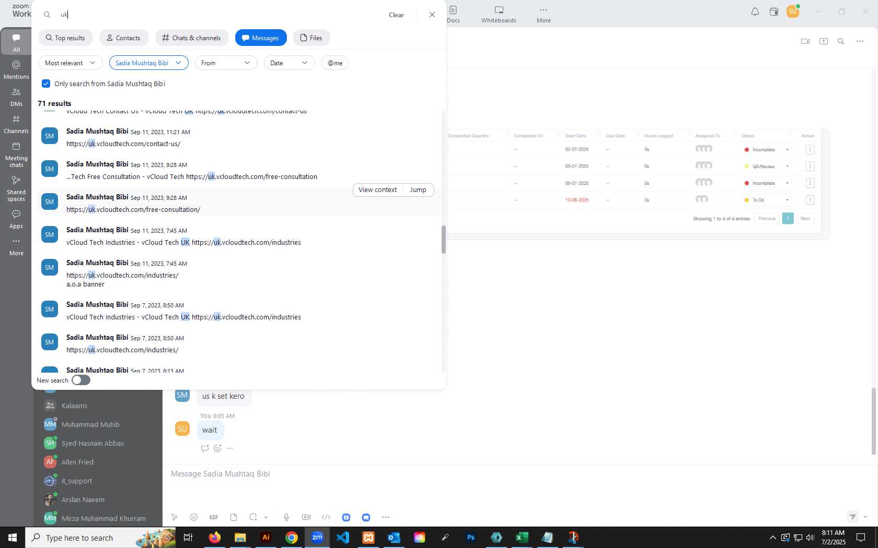Screen dimensions: 878x548
Task: Open the From filter dropdown
Action: click(226, 63)
